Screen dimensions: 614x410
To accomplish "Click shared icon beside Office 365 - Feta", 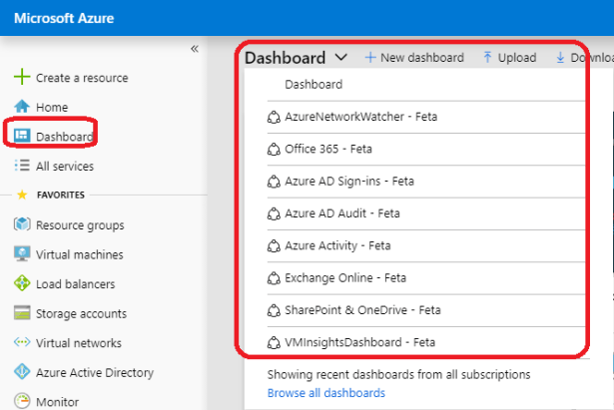I will coord(274,149).
